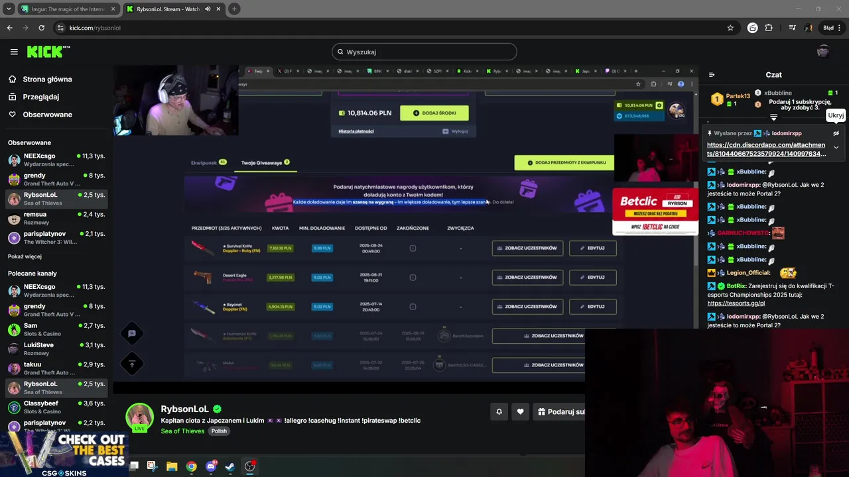Viewport: 849px width, 477px height.
Task: Open Steam from the streamed taskbar
Action: click(229, 466)
